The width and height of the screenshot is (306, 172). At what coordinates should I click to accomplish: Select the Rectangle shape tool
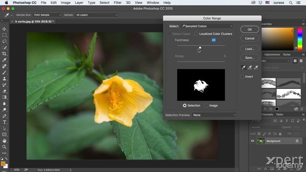click(x=4, y=135)
